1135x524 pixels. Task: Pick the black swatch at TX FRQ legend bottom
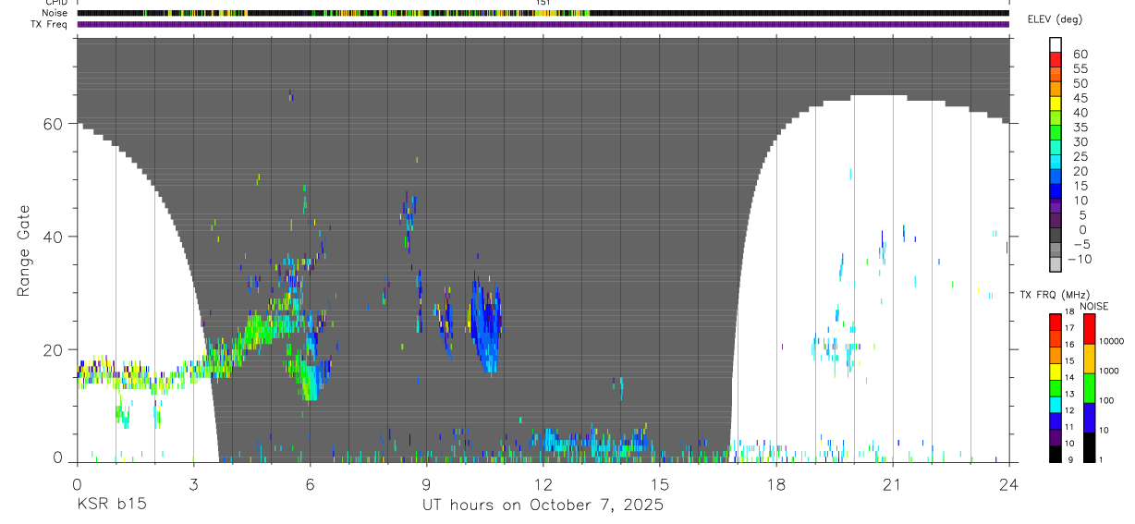pyautogui.click(x=1056, y=454)
